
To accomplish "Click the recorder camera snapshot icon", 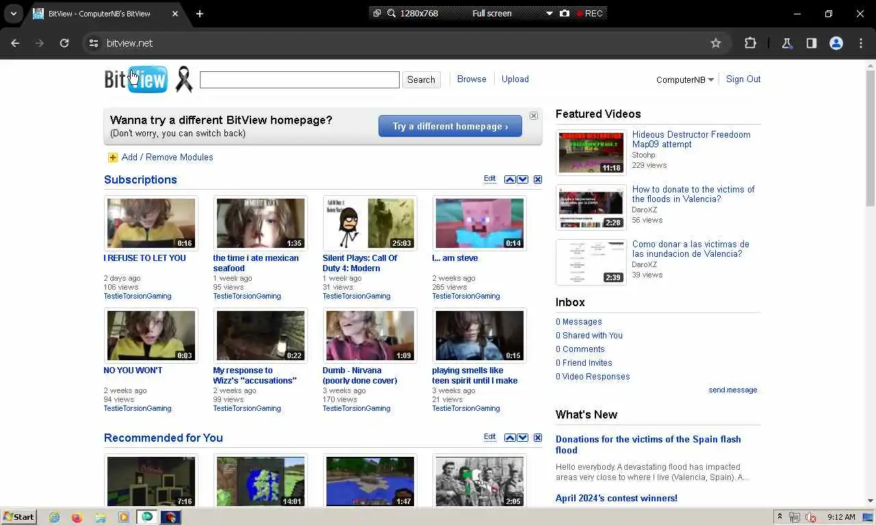I will pyautogui.click(x=565, y=13).
